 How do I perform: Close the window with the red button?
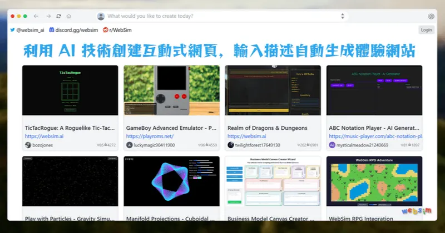[12, 16]
